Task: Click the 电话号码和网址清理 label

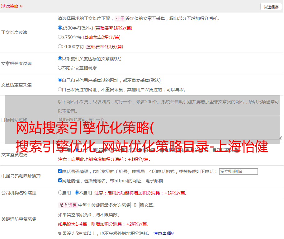Action: 21,176
